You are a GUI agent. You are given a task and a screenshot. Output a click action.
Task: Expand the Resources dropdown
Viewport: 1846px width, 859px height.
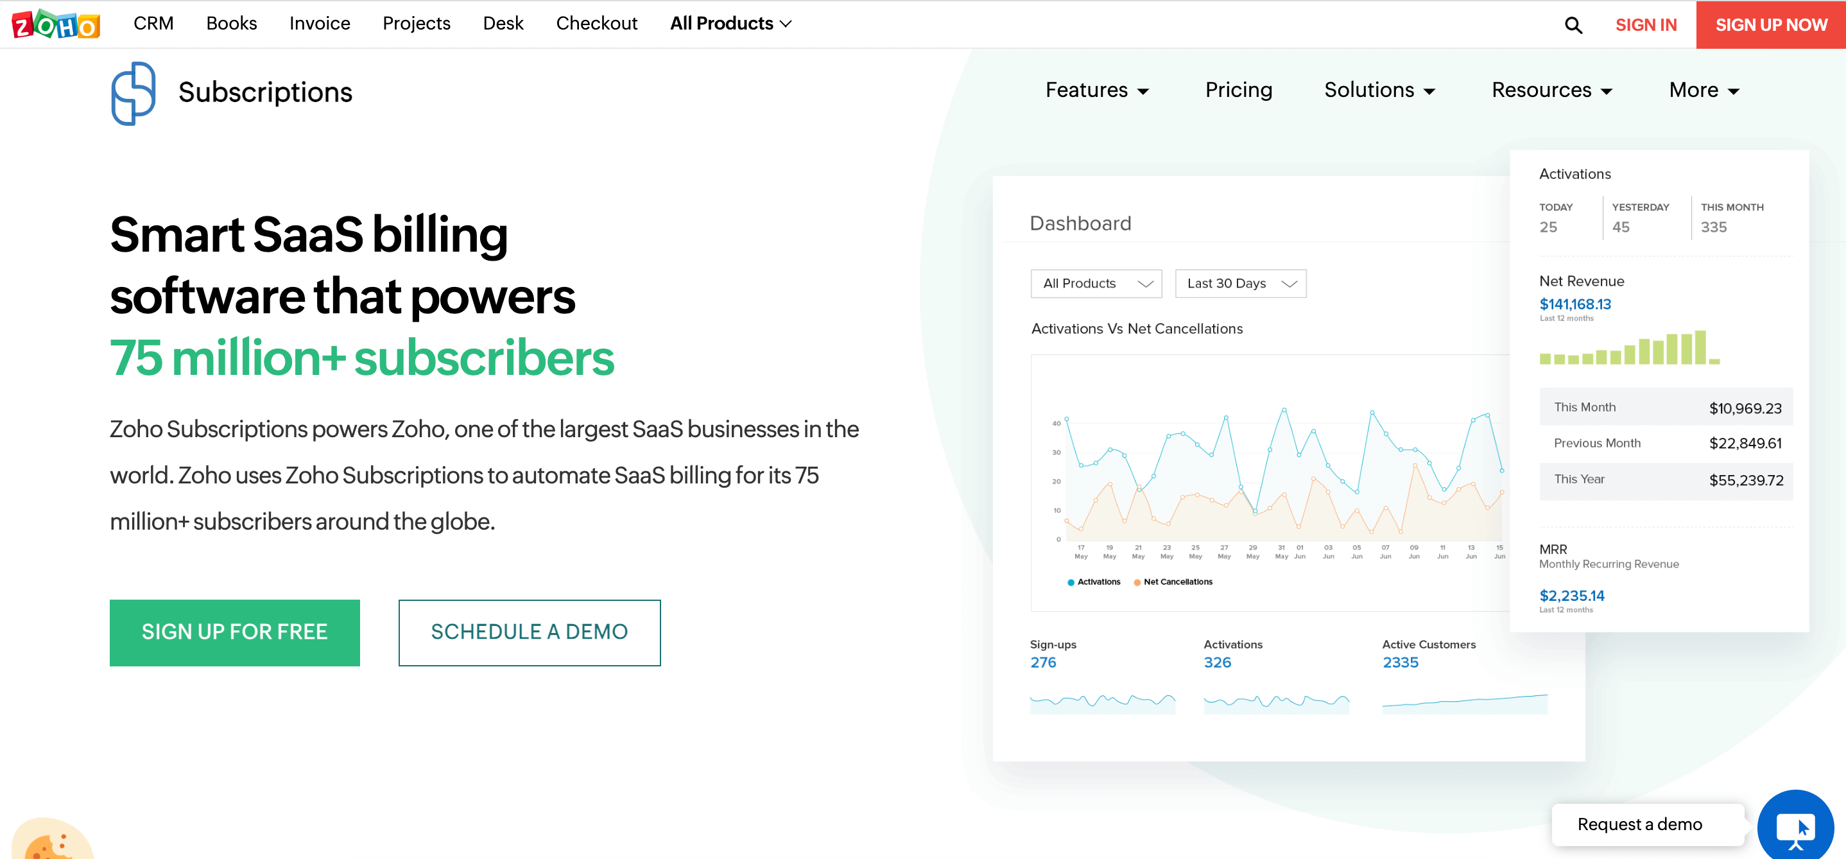(1552, 91)
